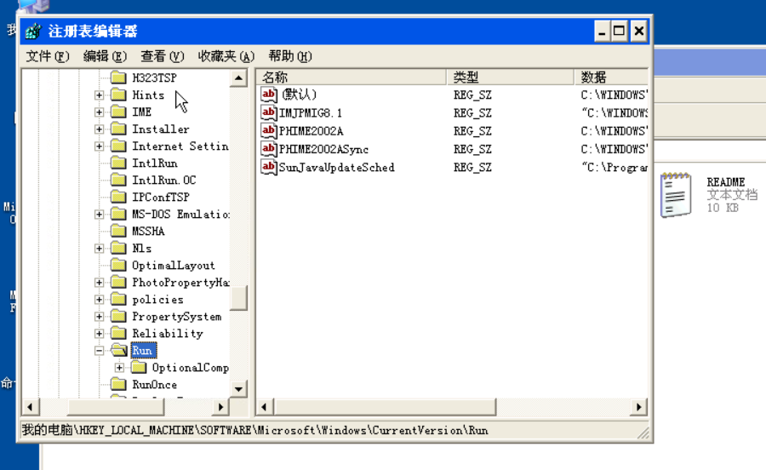Image resolution: width=766 pixels, height=470 pixels.
Task: Click the Installer folder icon
Action: (118, 129)
